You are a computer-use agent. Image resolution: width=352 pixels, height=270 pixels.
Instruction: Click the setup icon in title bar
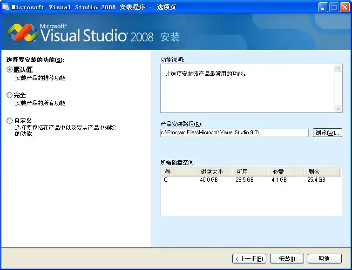coord(6,7)
